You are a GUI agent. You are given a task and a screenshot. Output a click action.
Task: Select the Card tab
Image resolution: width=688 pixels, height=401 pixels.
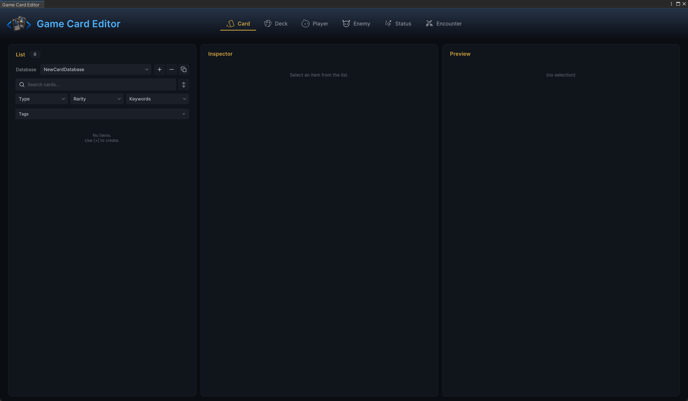238,23
